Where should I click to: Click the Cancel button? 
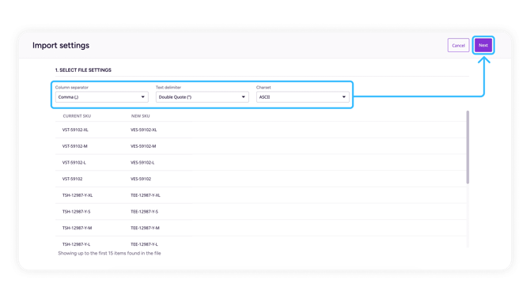(x=458, y=45)
